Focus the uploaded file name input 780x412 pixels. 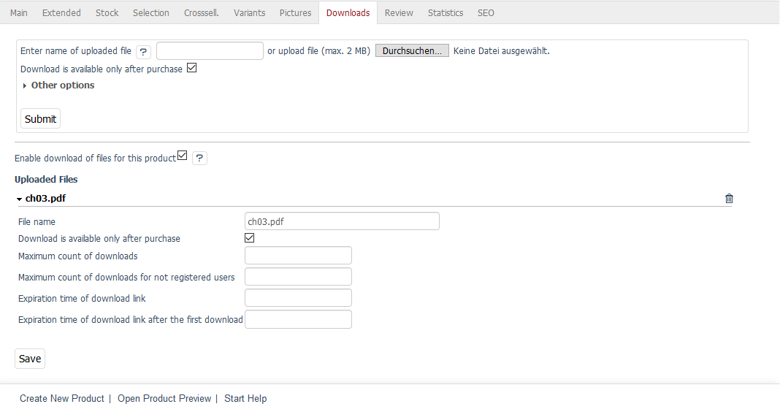point(210,50)
